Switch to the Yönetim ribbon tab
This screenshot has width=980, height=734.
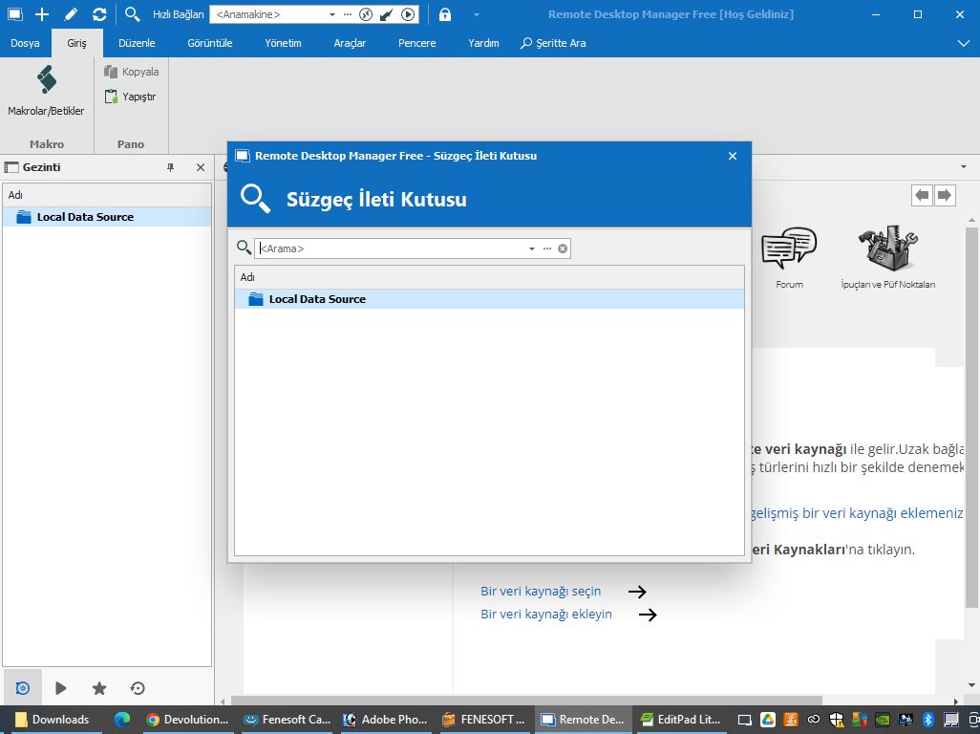point(283,43)
